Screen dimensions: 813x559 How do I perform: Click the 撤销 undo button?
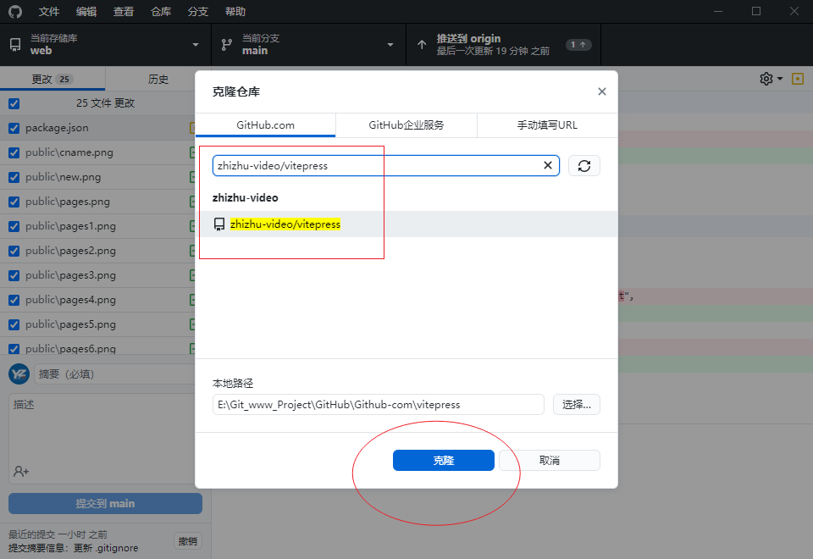click(188, 541)
